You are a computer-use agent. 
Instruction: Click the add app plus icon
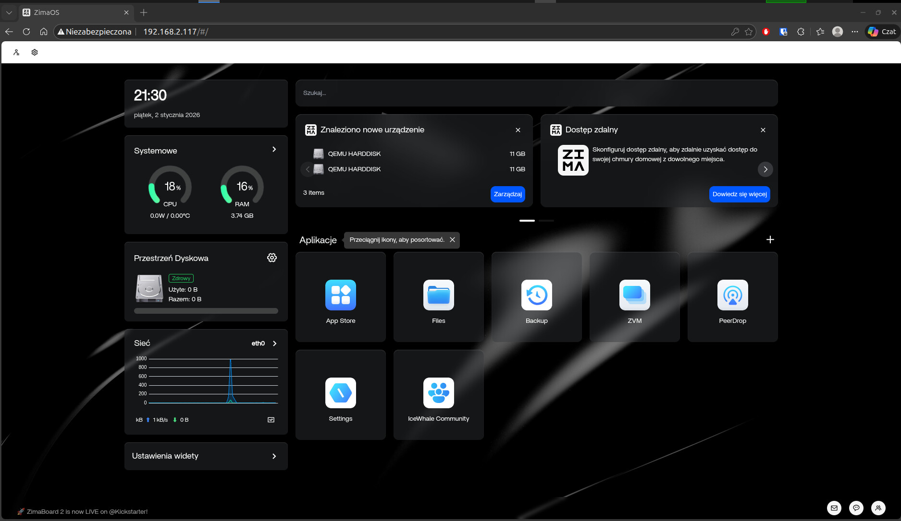coord(770,239)
